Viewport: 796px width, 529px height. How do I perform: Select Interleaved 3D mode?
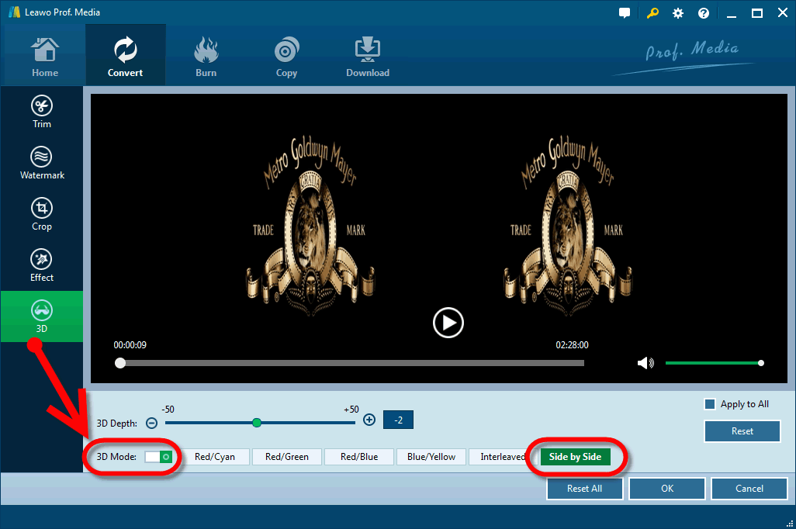pyautogui.click(x=501, y=457)
